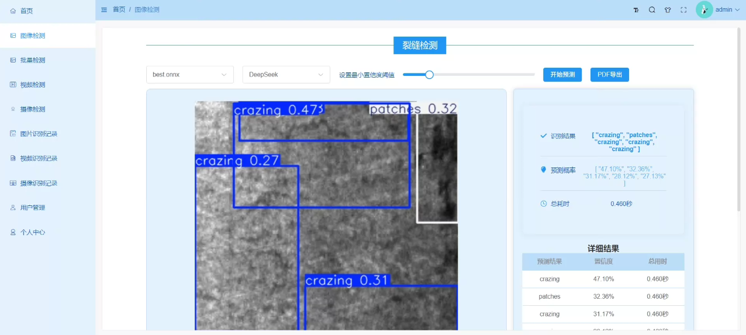Viewport: 746px width, 335px height.
Task: Click the 详细结果 heading
Action: (x=603, y=248)
